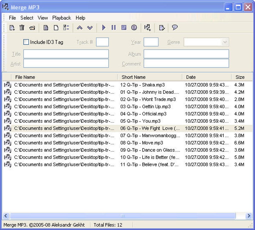Click the Track # input field
This screenshot has height=230, width=255.
pos(102,42)
